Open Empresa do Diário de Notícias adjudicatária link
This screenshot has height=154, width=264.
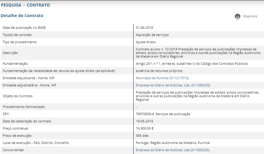tap(173, 85)
